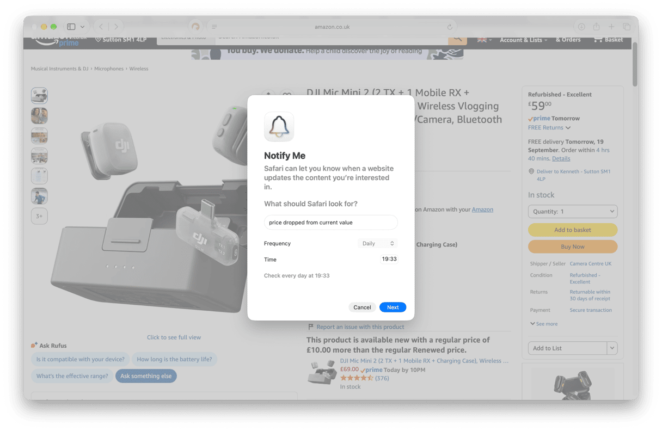
Task: Open Wireless breadcrumb link
Action: 139,69
